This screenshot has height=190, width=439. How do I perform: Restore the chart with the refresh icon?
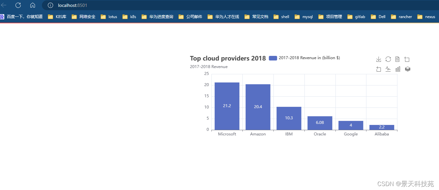tap(388, 59)
